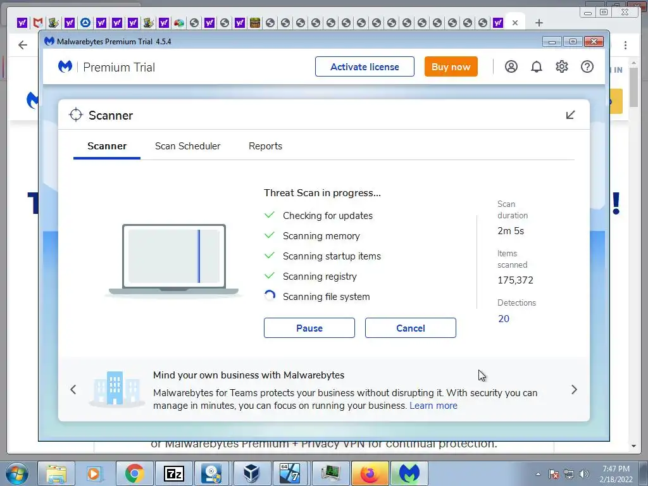Click the Checking for updates step
The width and height of the screenshot is (648, 486).
point(328,216)
